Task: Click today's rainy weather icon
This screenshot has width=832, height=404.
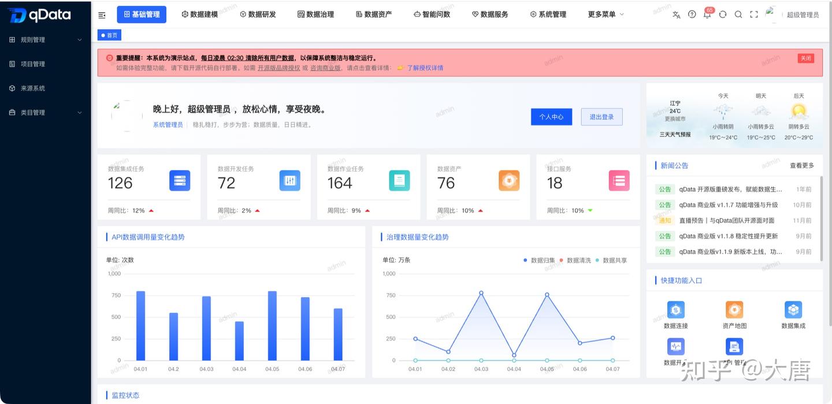Action: point(723,111)
